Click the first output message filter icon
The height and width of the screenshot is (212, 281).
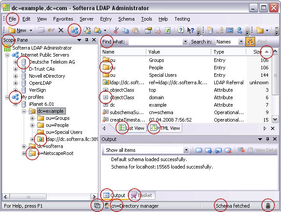(199, 150)
